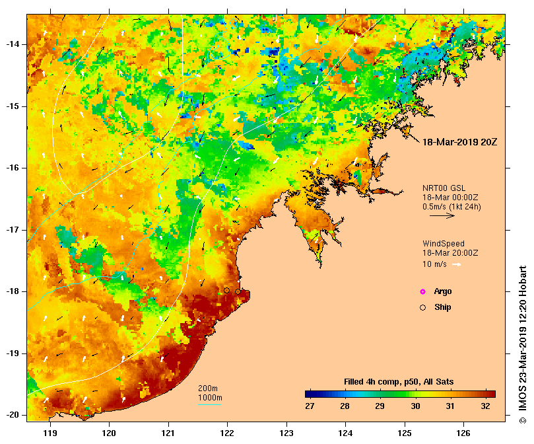Click the IMOS 23-Mar-2019 copyright text
The width and height of the screenshot is (534, 444).
[x=523, y=345]
